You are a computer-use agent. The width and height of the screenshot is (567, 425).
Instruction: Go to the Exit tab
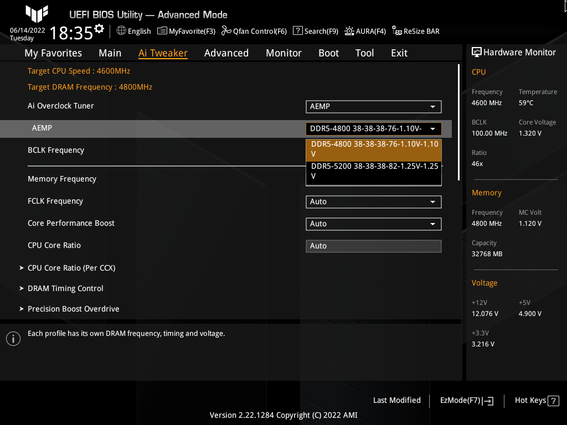[399, 53]
